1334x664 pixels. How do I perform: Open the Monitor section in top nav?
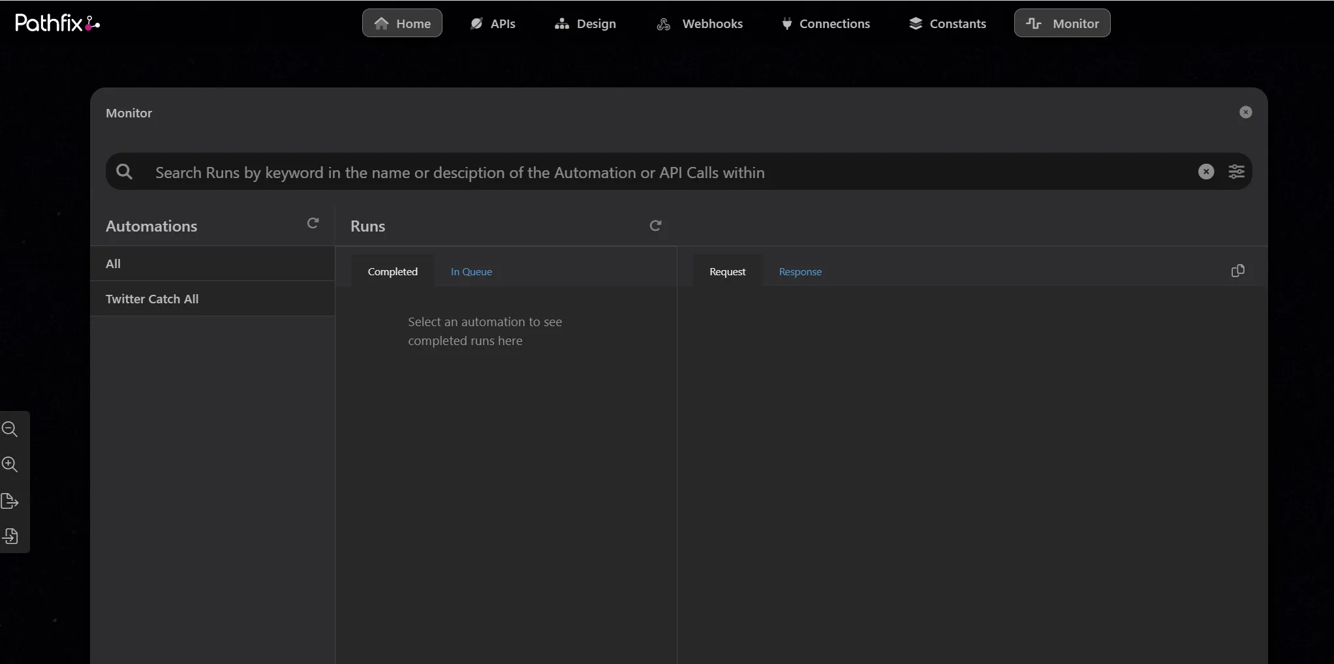pos(1063,23)
